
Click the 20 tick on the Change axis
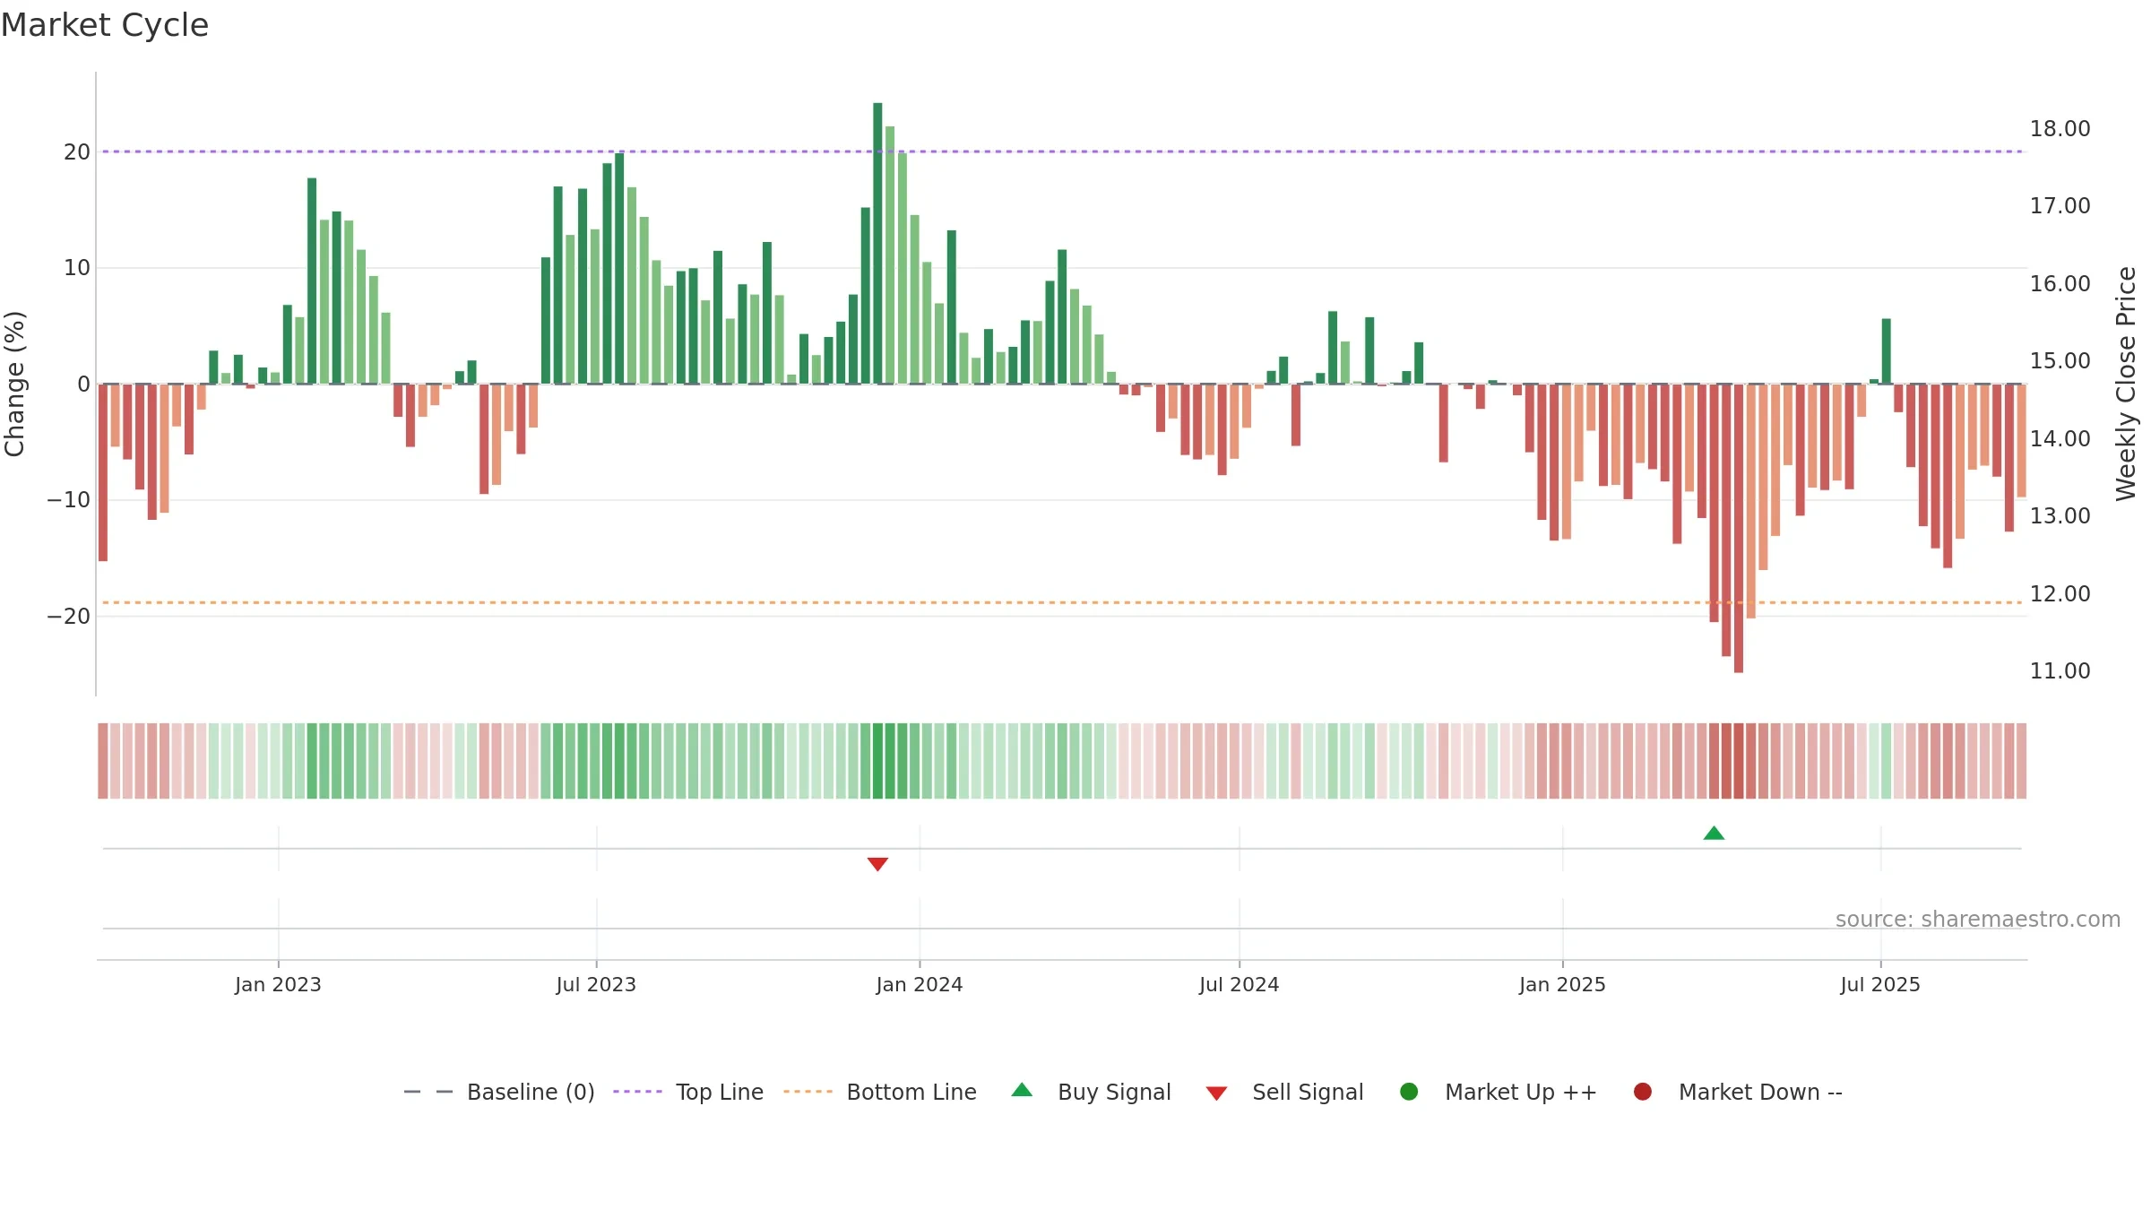pos(77,152)
